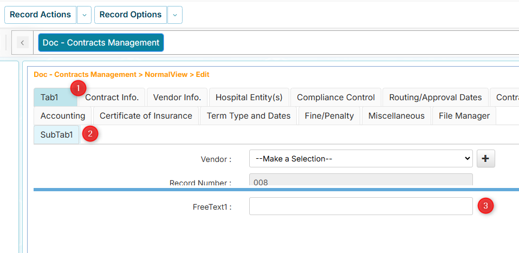
Task: Open the Routing/Approval Dates tab
Action: (x=435, y=98)
